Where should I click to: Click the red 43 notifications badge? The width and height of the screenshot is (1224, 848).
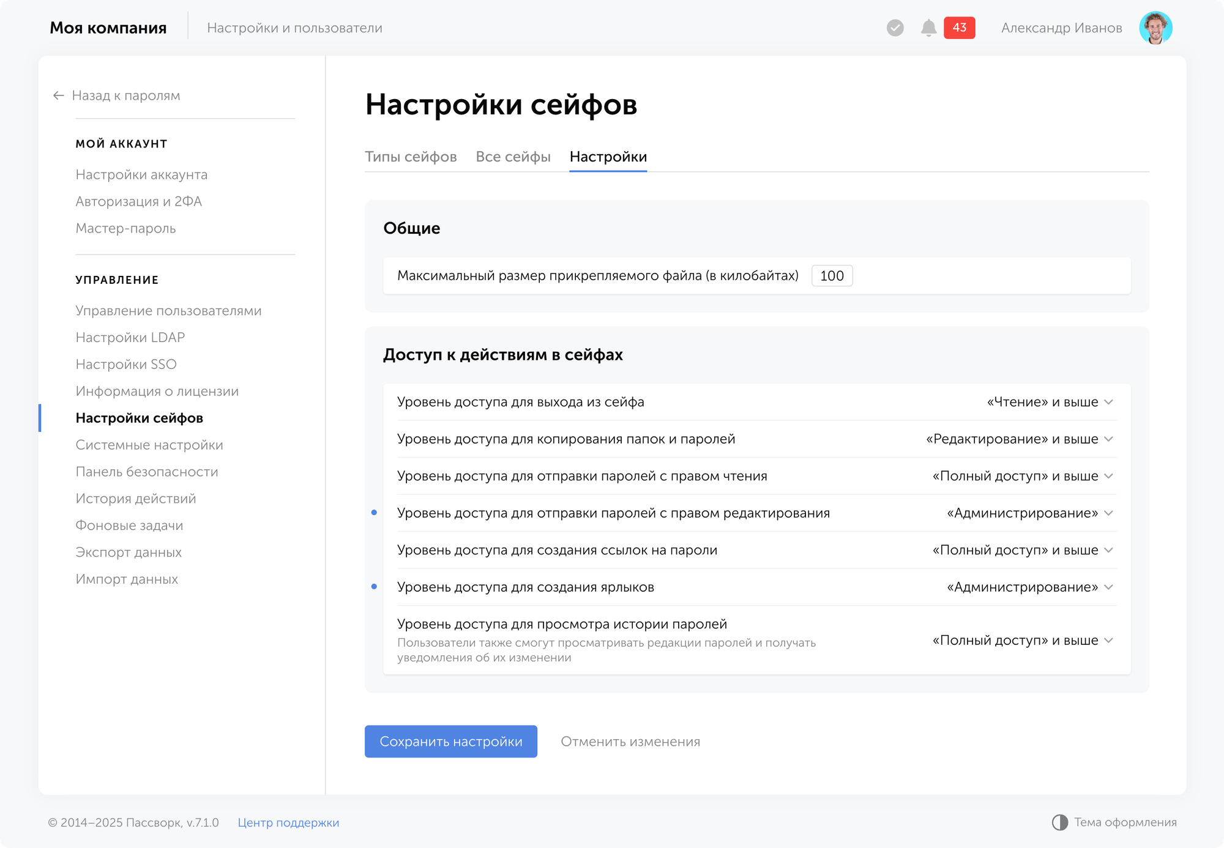click(x=959, y=28)
